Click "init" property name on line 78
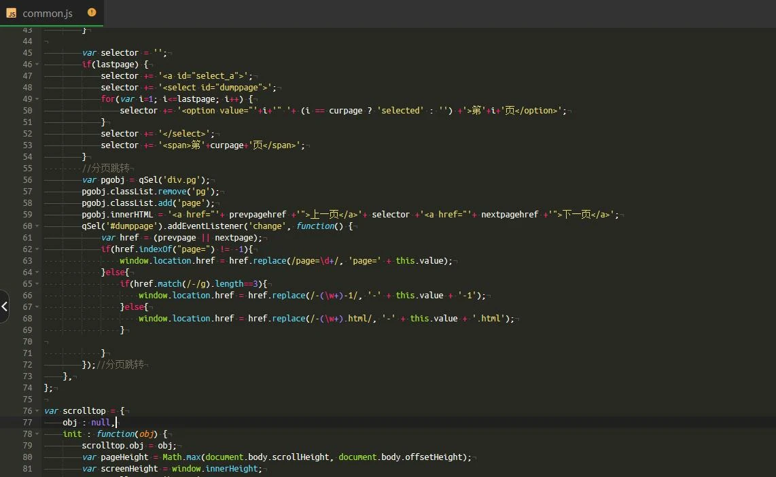This screenshot has width=776, height=477. click(72, 434)
